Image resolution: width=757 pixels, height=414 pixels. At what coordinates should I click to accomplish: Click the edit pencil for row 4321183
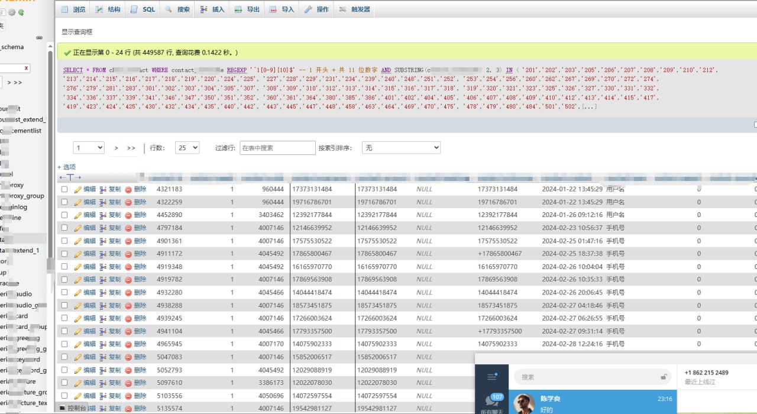point(77,189)
